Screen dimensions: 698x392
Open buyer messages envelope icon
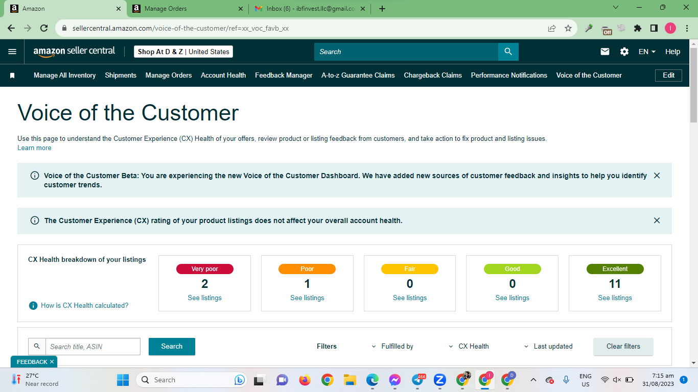click(x=605, y=52)
